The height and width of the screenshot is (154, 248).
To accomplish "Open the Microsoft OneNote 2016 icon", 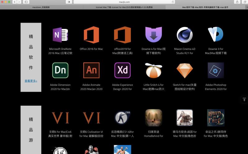I will point(60,35).
